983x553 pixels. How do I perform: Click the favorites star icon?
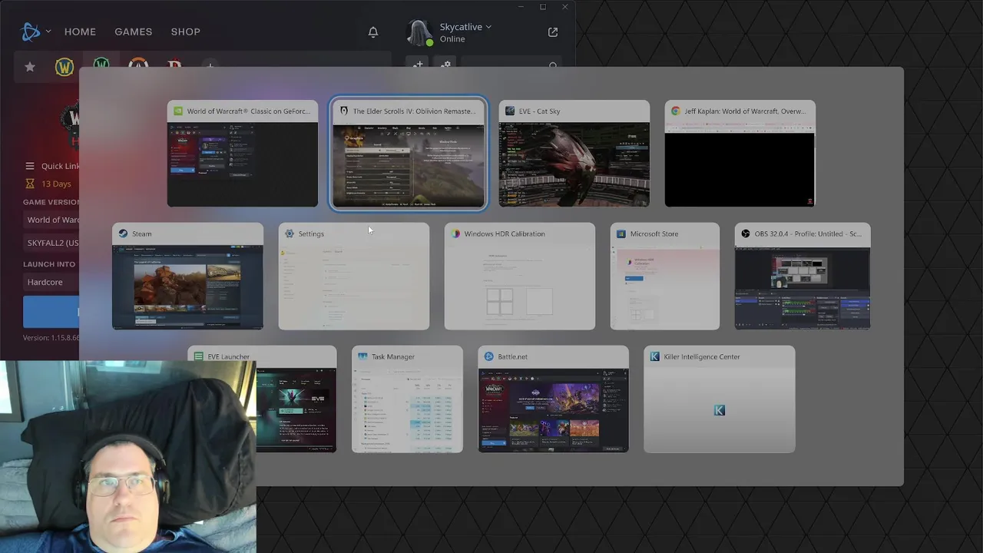(x=29, y=67)
